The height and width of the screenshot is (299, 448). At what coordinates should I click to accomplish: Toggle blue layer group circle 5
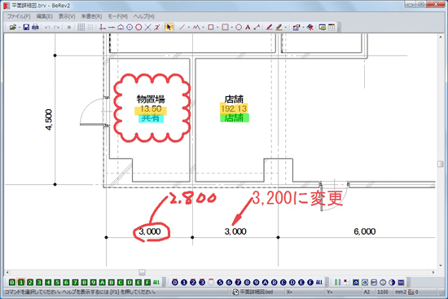tap(220, 283)
